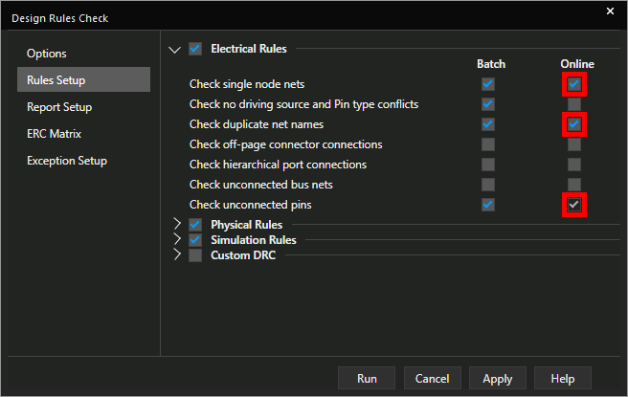
Task: Select Rules Setup in sidebar
Action: (61, 80)
